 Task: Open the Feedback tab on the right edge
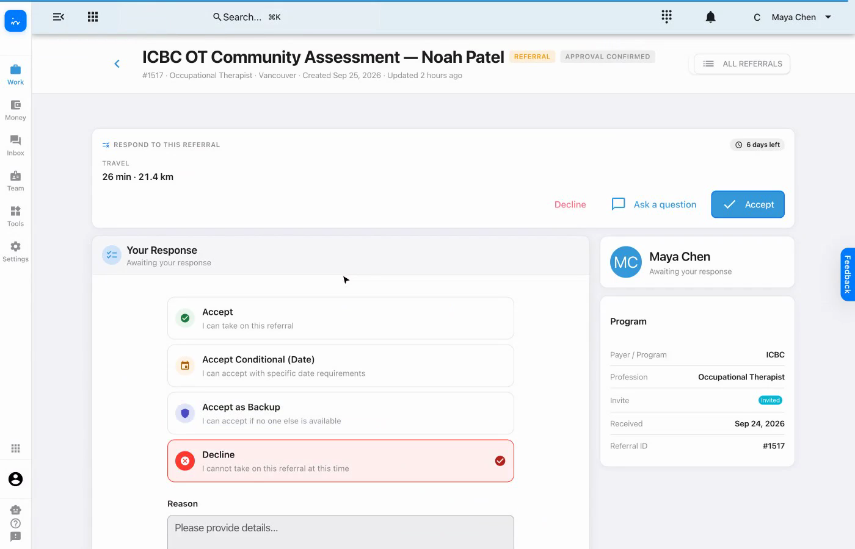[x=848, y=274]
